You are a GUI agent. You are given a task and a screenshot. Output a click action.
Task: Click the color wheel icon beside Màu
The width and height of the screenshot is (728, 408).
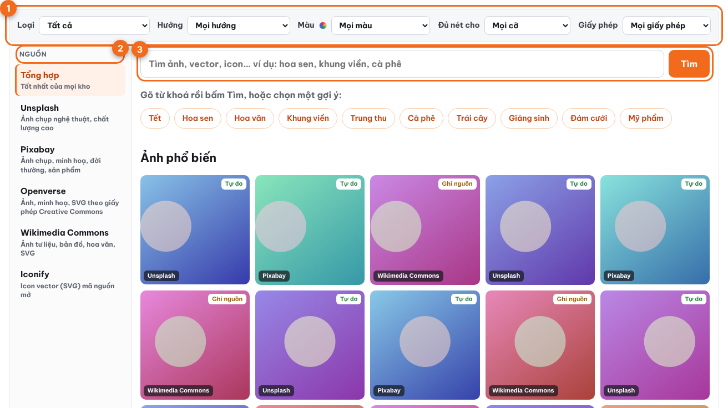click(x=323, y=25)
